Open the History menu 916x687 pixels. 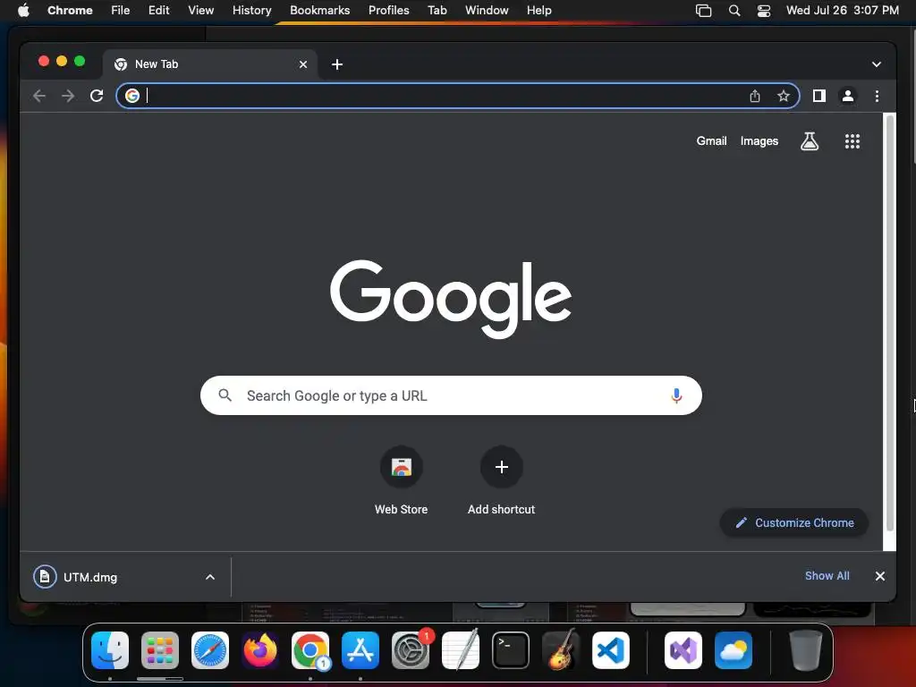click(251, 11)
